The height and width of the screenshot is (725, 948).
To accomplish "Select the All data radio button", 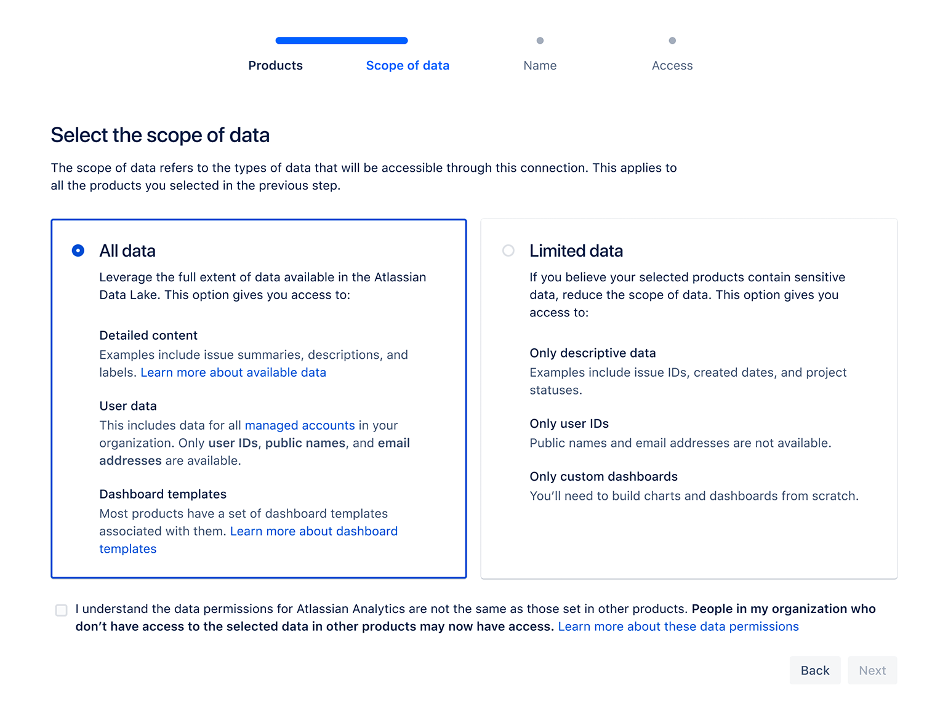I will (78, 250).
